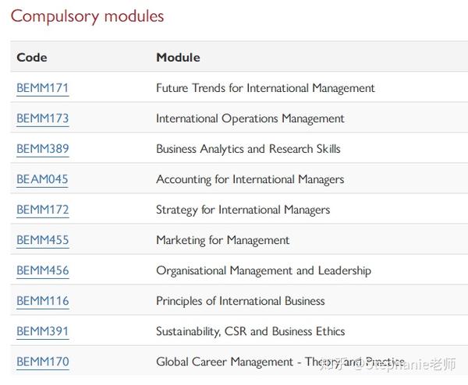The image size is (468, 385).
Task: Click Marketing for Management row text
Action: pos(222,240)
